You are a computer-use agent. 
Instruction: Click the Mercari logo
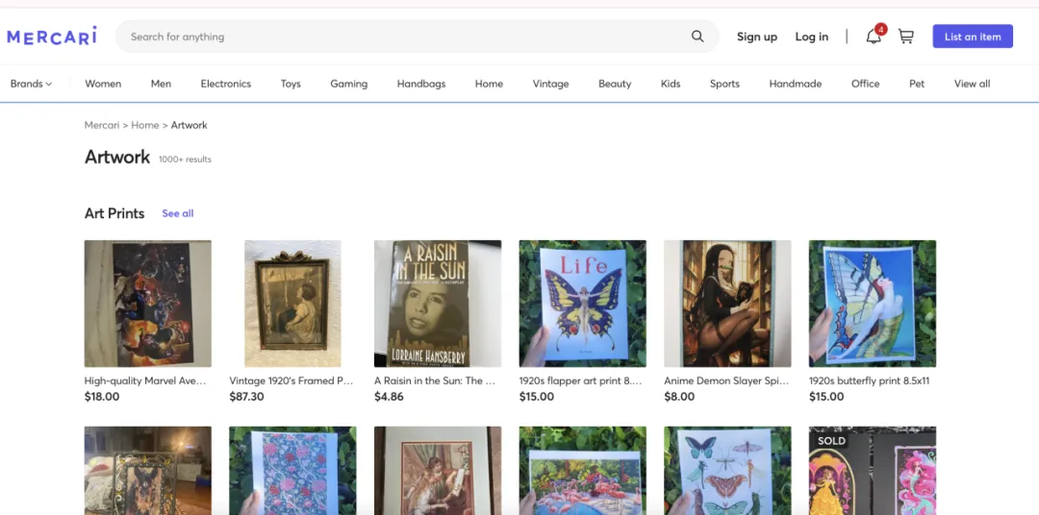tap(52, 37)
